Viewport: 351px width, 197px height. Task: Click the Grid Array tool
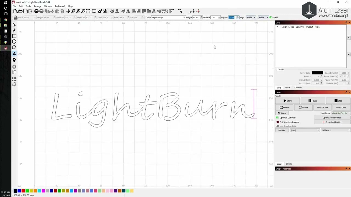pos(14,79)
